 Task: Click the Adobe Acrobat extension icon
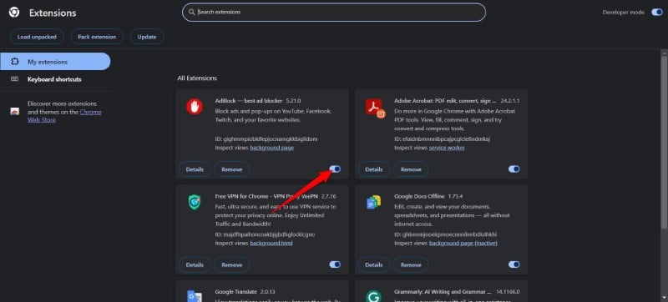point(375,108)
